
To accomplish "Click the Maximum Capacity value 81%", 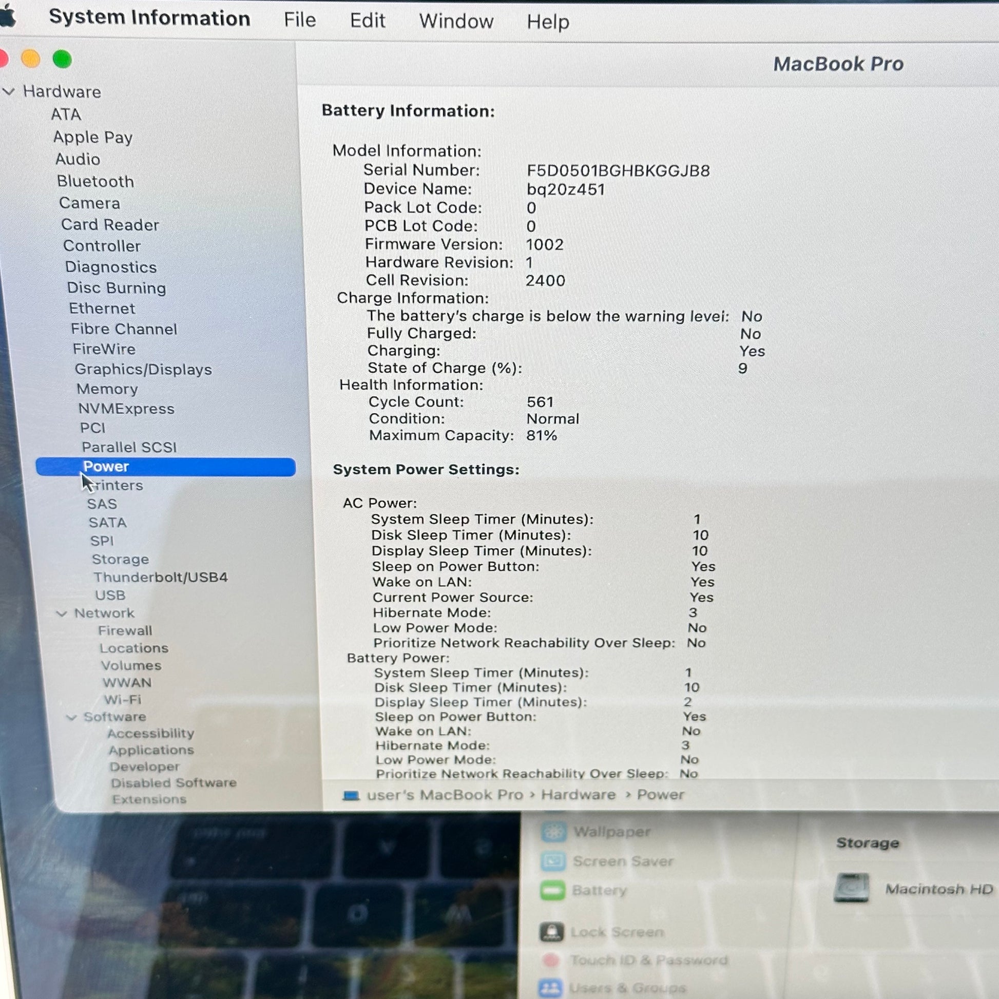I will coord(542,436).
